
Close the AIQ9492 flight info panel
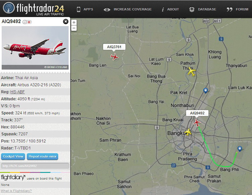point(66,21)
